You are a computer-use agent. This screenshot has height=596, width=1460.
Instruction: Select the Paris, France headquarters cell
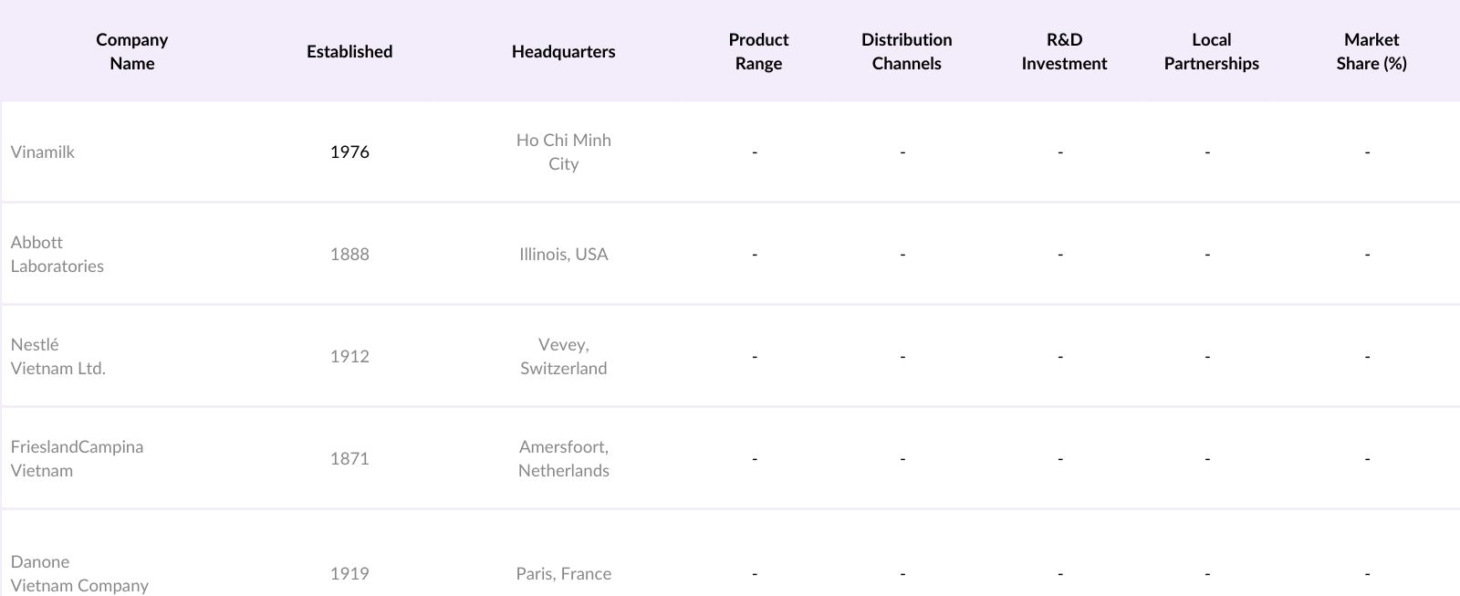[x=563, y=573]
